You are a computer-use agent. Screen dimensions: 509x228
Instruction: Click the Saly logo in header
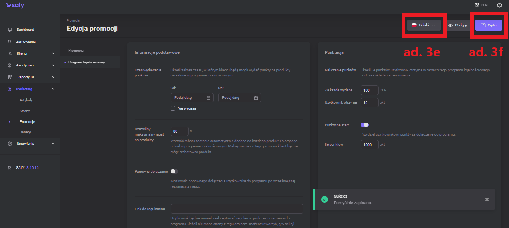[x=15, y=6]
